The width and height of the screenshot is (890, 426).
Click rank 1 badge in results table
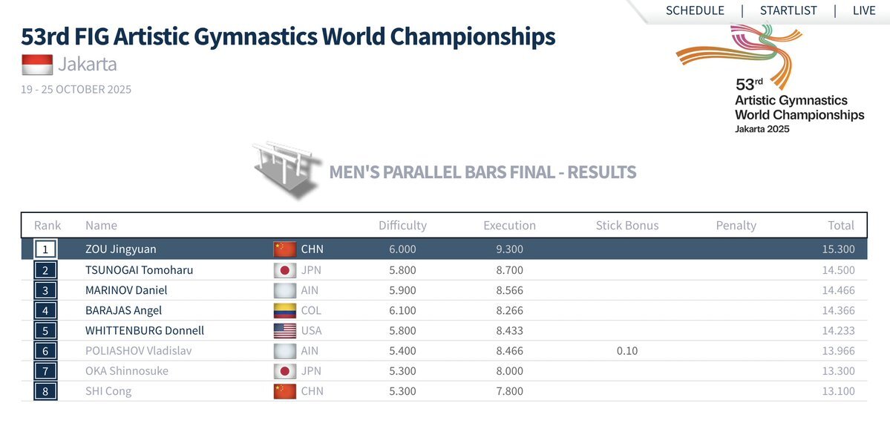coord(45,249)
